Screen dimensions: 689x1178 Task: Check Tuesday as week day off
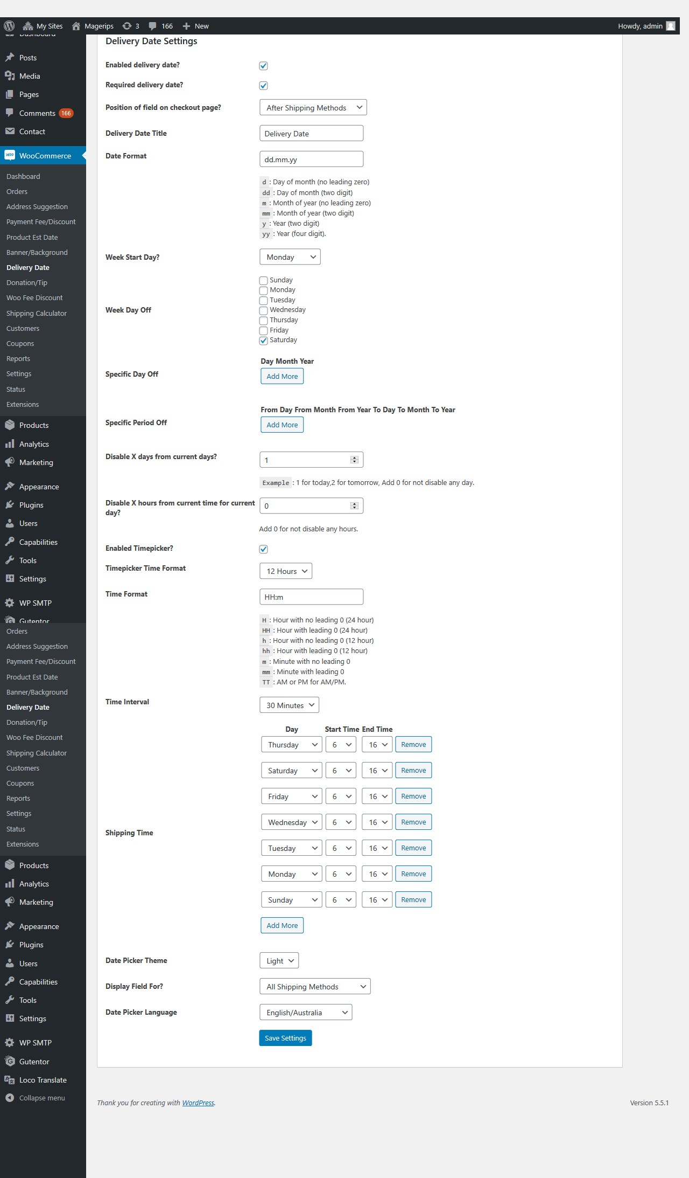tap(264, 301)
